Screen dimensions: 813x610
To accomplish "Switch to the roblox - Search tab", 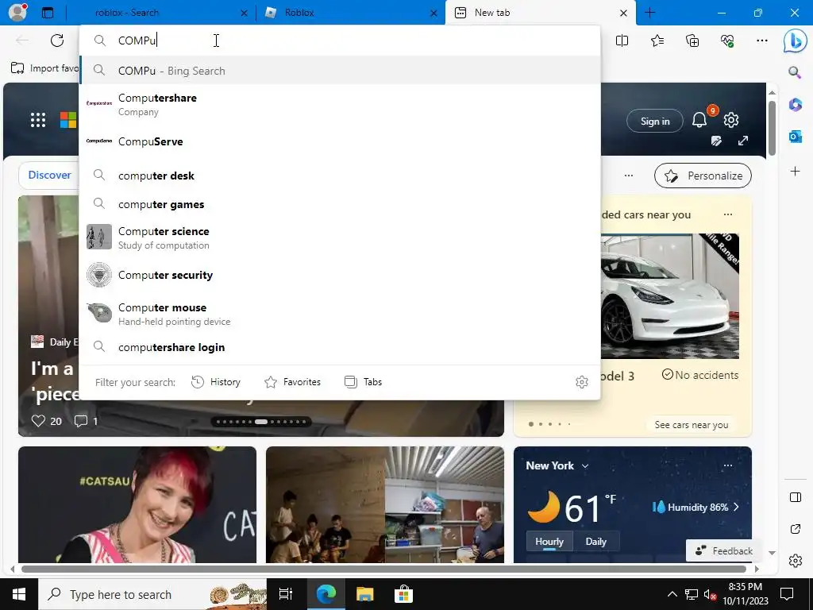I will [161, 13].
